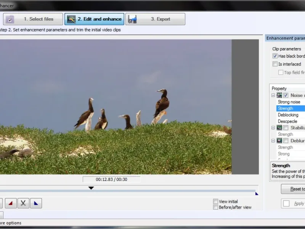Click the blue trim-end marker button
The image size is (305, 229).
coord(36,203)
